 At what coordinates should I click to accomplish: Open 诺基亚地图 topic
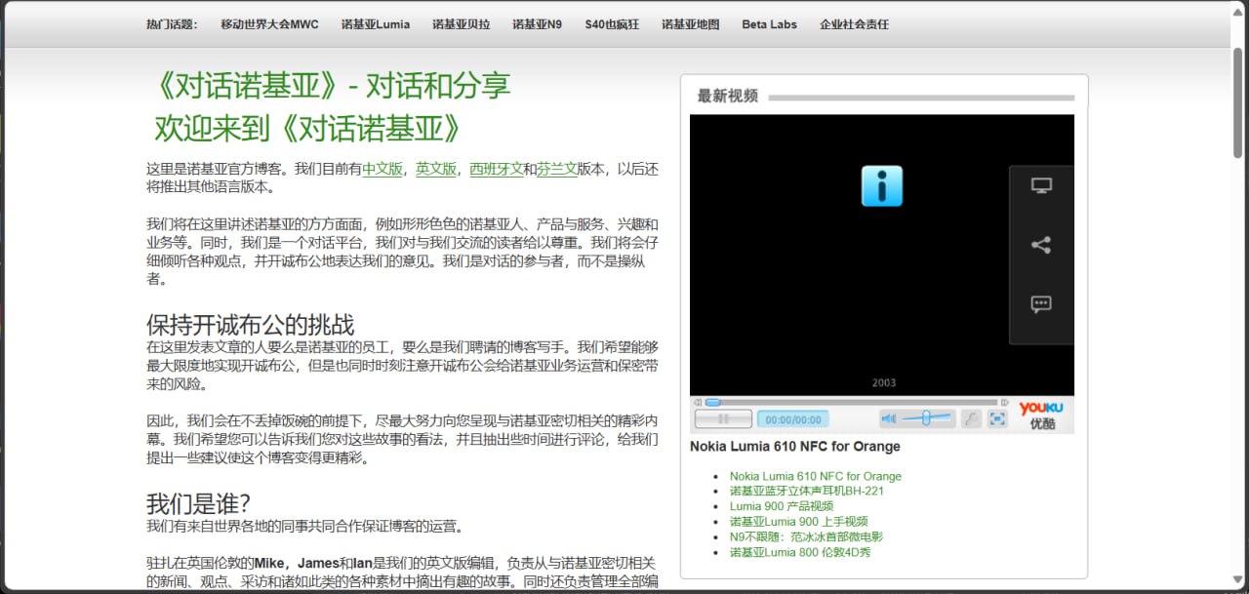click(690, 24)
